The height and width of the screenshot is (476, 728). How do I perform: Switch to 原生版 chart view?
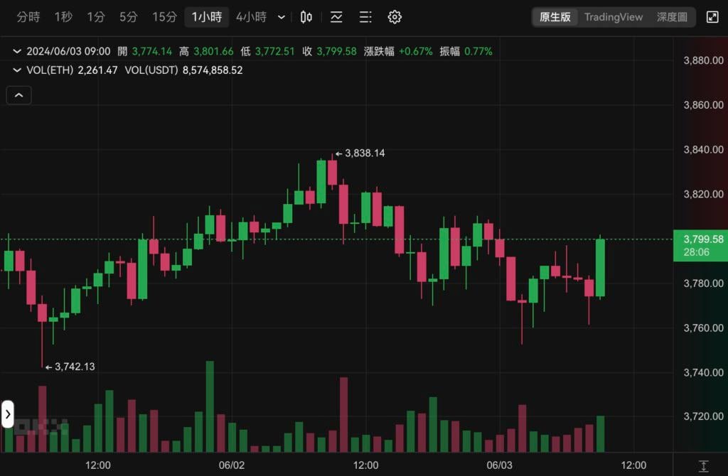tap(555, 17)
